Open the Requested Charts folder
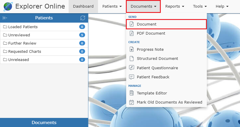The width and height of the screenshot is (240, 127). click(25, 52)
